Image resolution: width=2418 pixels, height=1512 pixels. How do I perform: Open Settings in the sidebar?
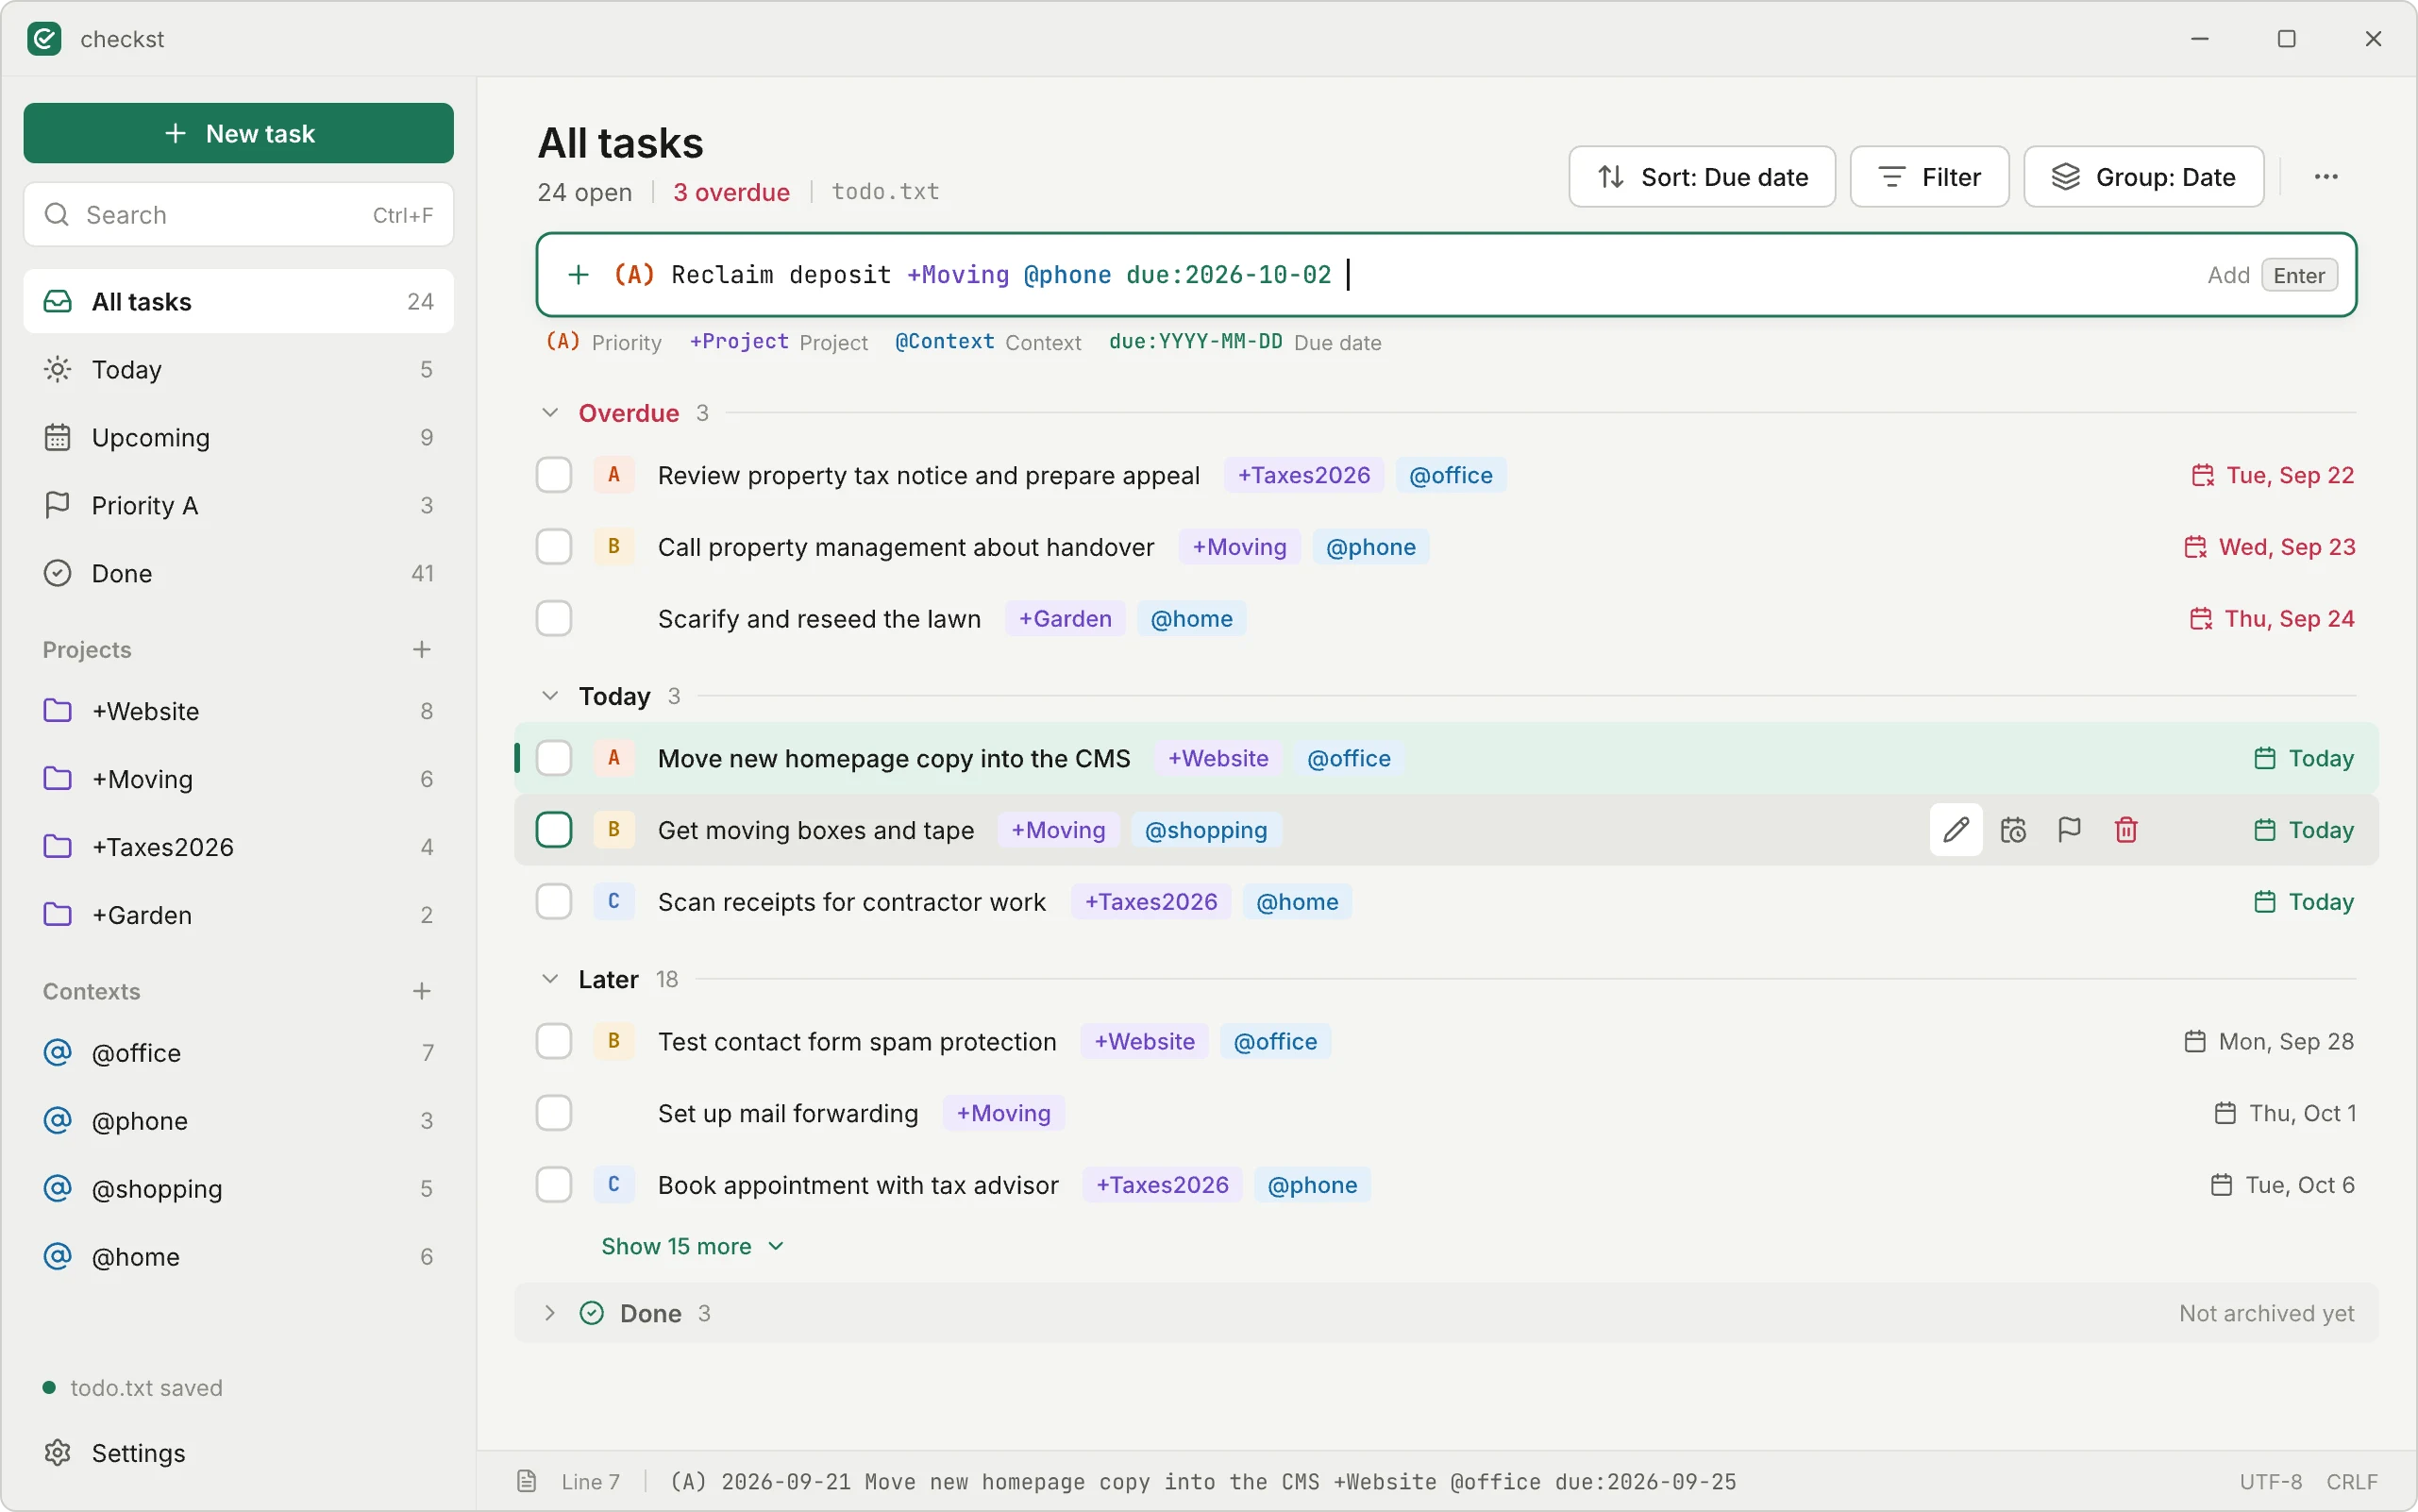[238, 1452]
